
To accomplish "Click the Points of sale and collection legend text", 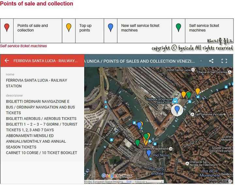I will point(33,28).
